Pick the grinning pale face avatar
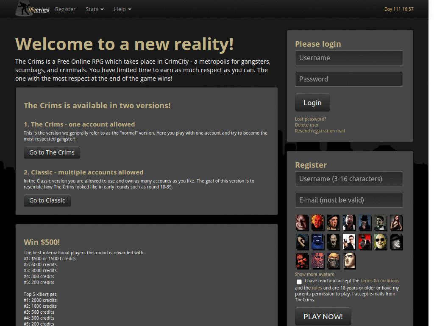 (x=301, y=222)
